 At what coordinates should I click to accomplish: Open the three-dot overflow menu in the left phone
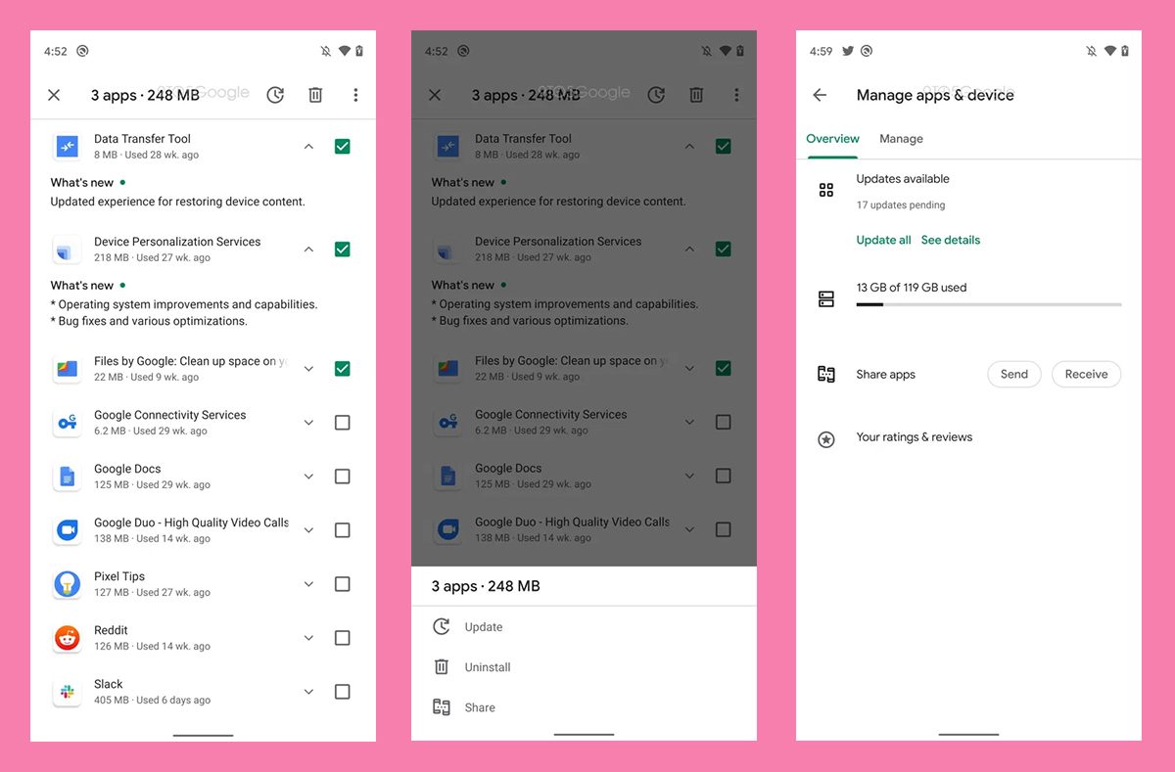(x=355, y=95)
